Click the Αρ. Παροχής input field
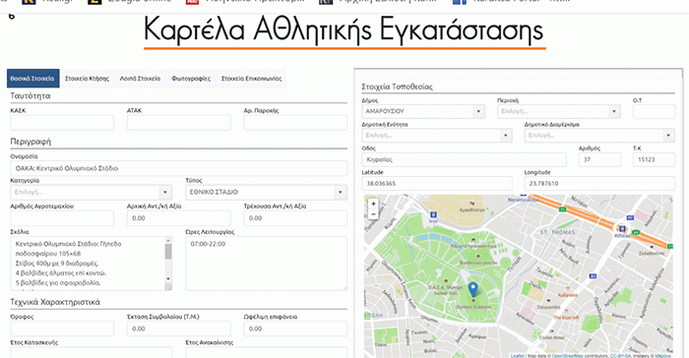This screenshot has width=689, height=358. tap(295, 123)
